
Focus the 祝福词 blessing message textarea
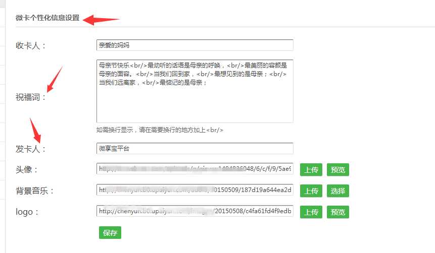coord(195,91)
